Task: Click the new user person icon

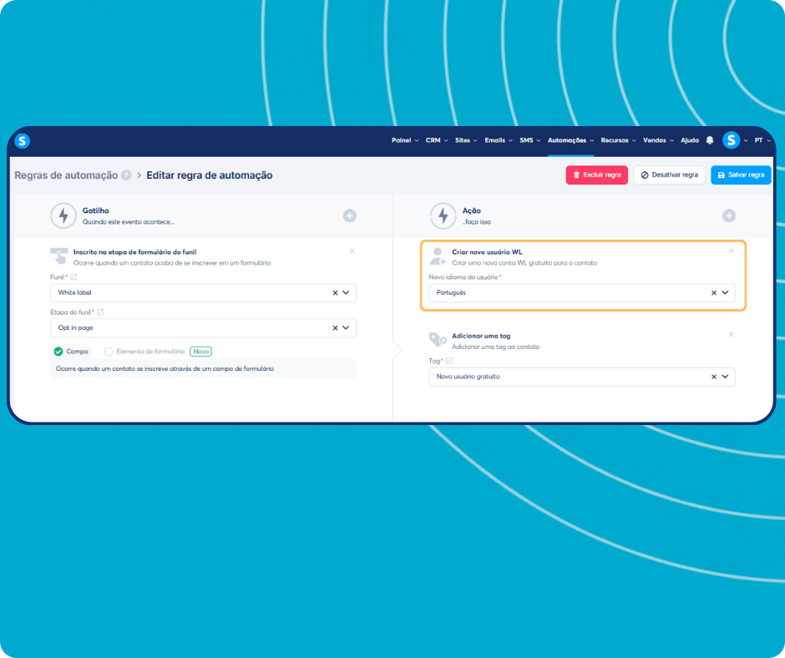Action: 438,256
